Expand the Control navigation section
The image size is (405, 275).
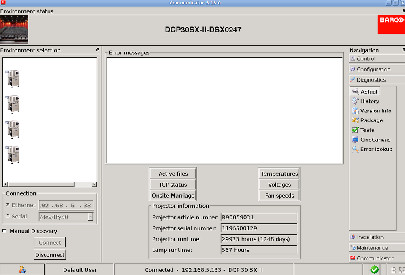point(377,59)
